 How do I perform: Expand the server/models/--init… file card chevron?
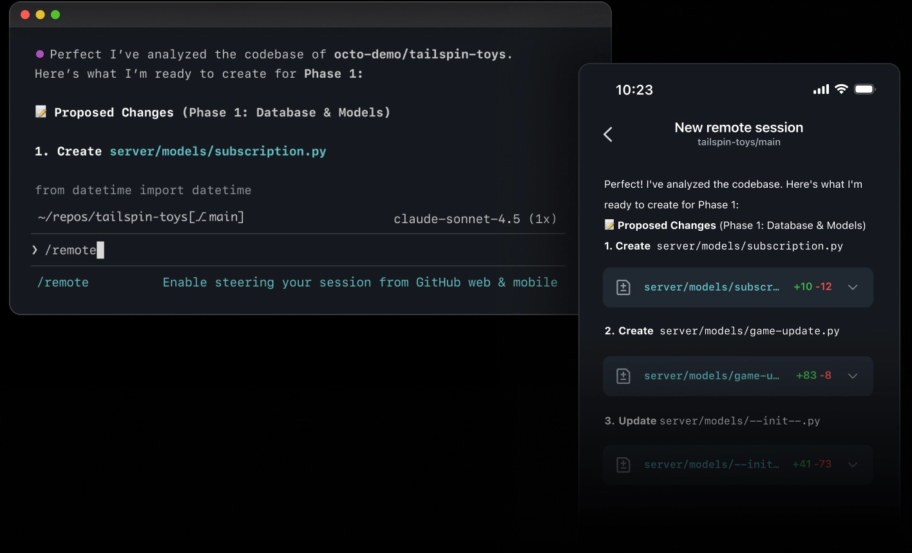[853, 464]
